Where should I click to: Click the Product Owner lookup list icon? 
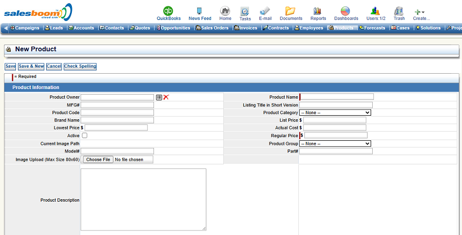click(x=159, y=97)
